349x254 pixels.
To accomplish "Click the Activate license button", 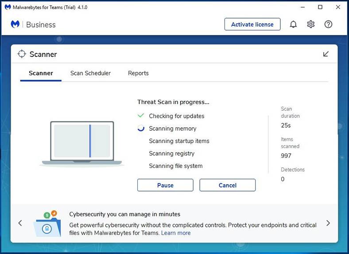I will point(252,24).
